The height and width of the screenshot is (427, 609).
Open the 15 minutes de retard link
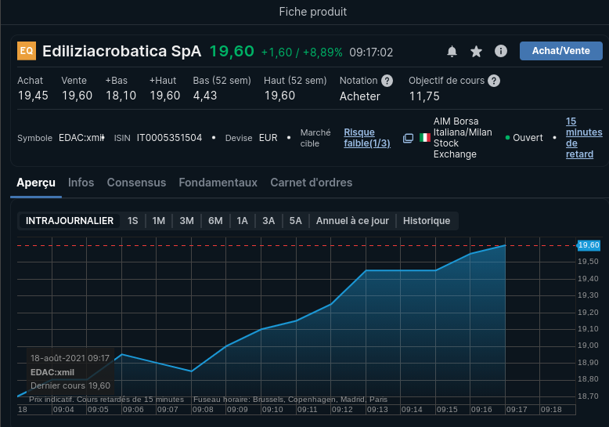pyautogui.click(x=584, y=138)
